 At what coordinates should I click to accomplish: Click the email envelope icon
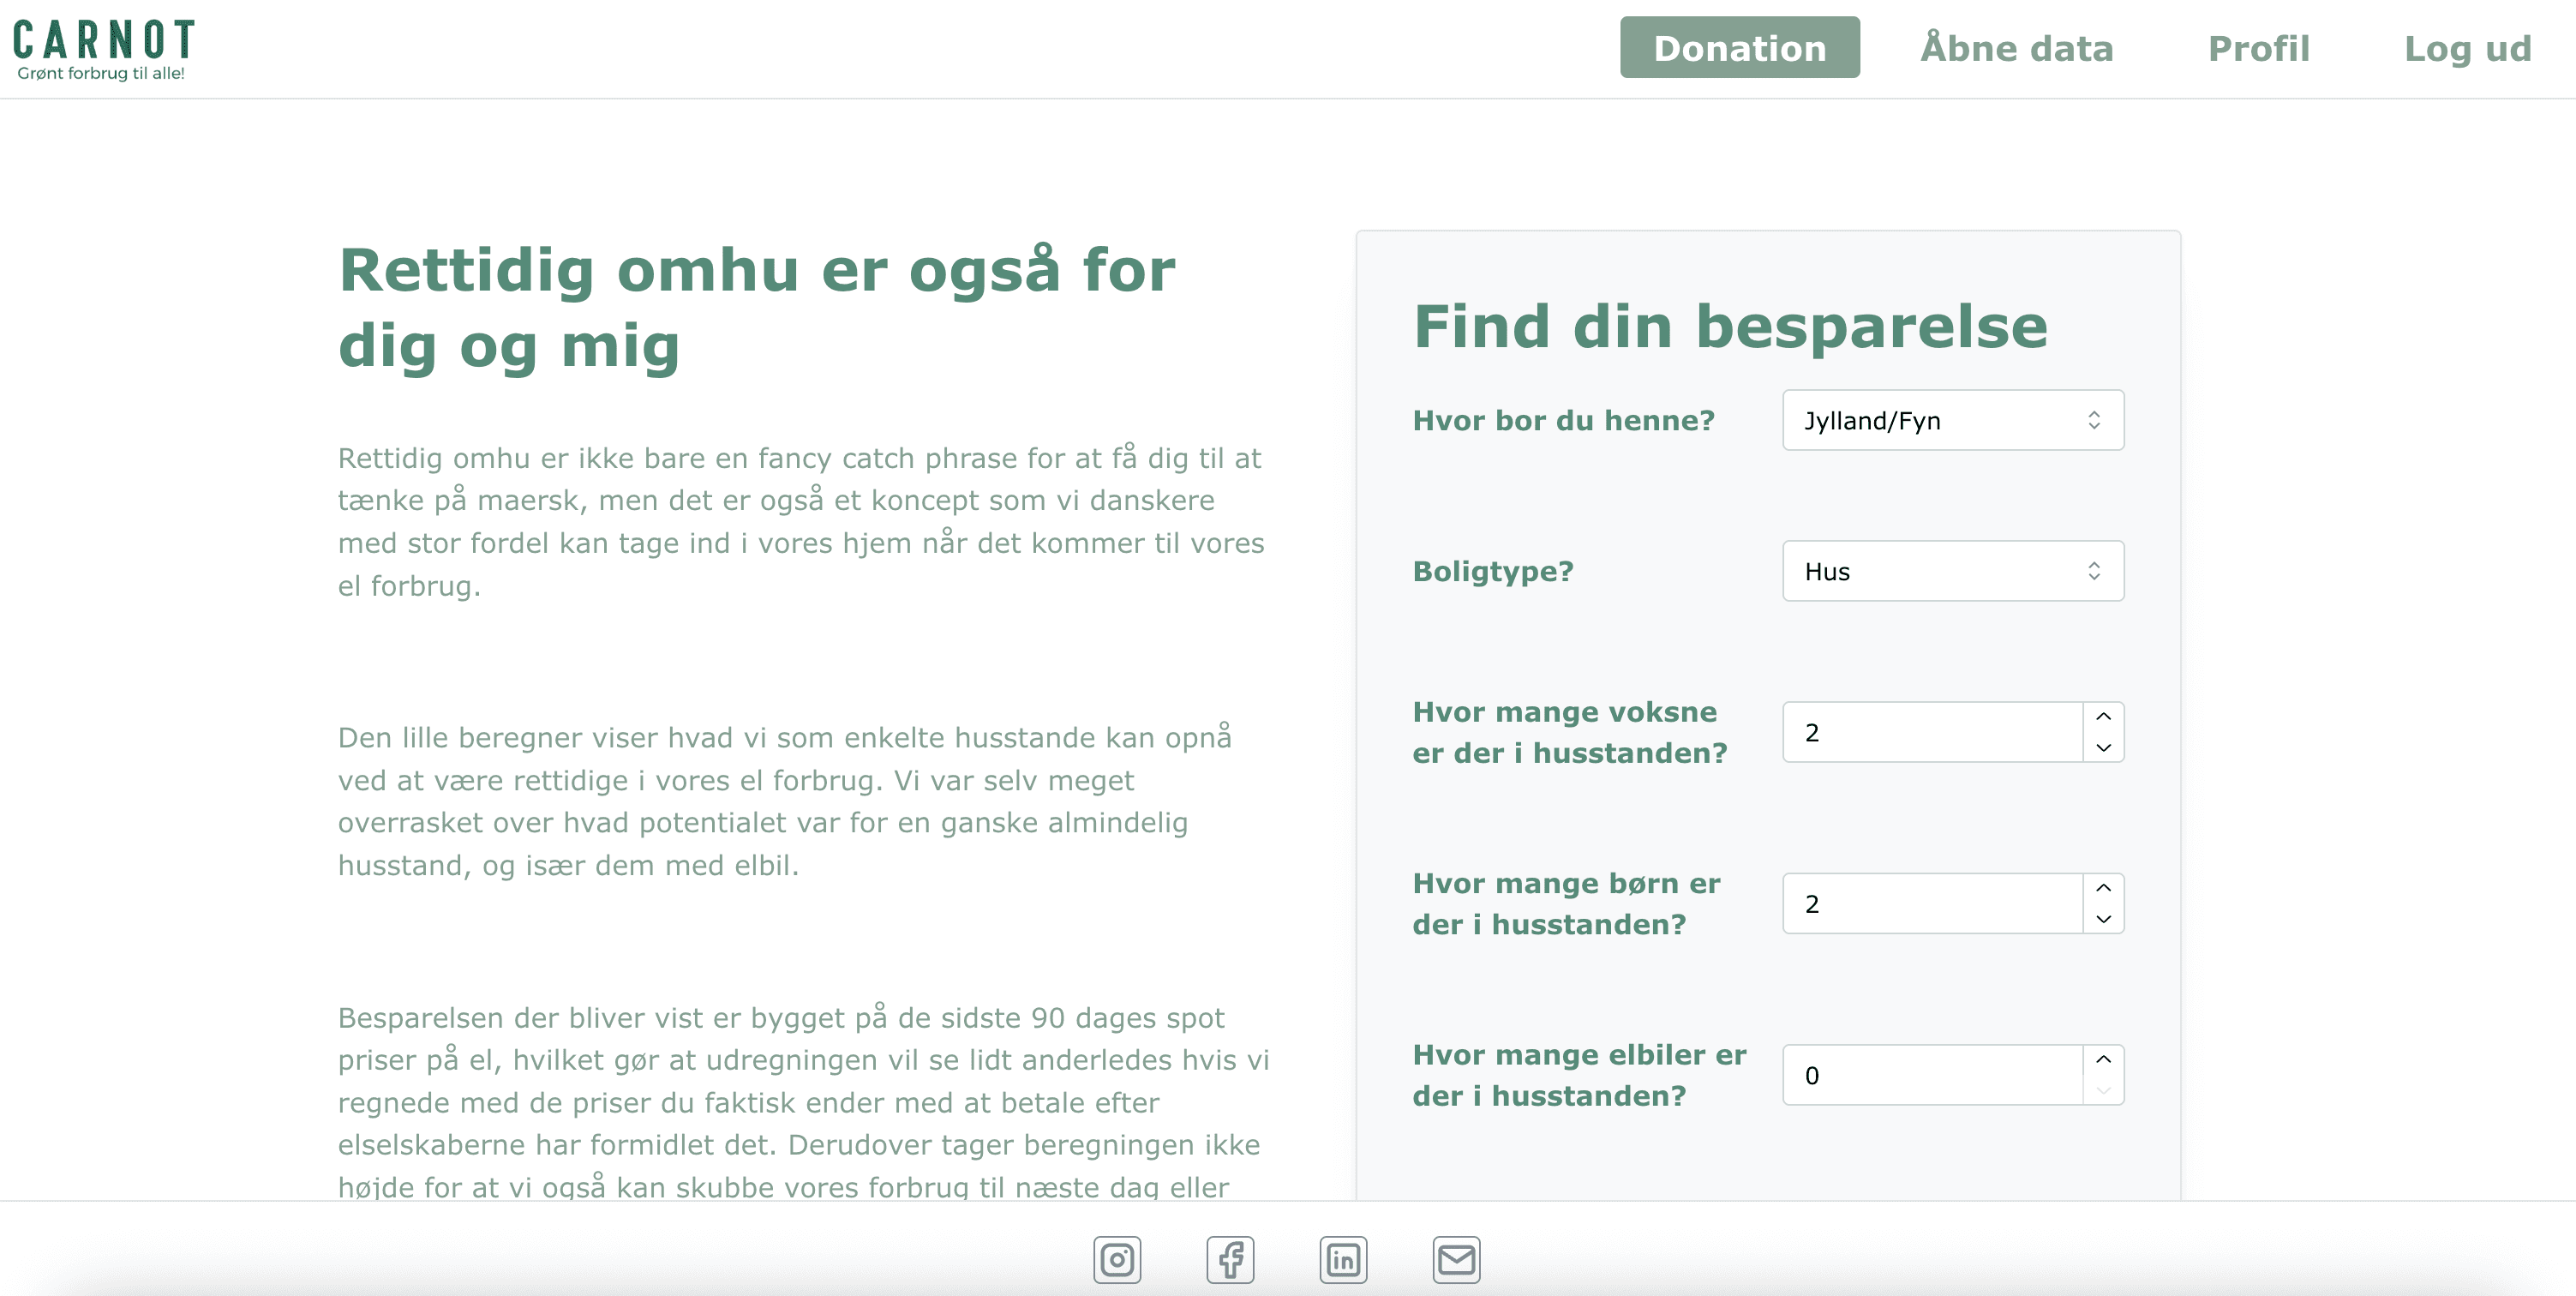pos(1457,1259)
